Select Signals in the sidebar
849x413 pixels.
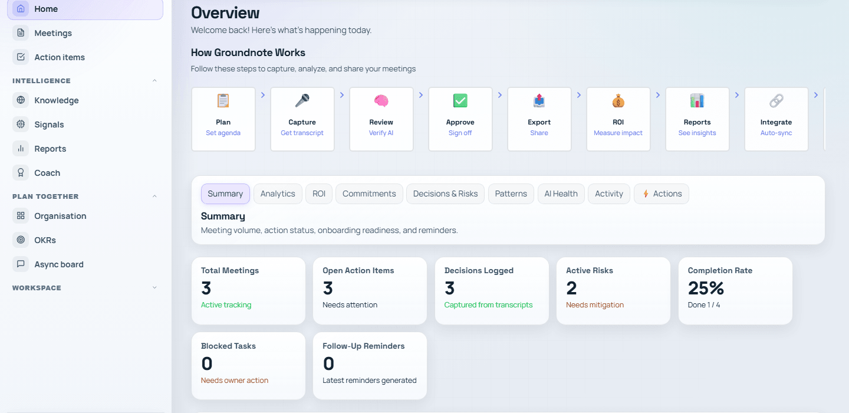click(85, 124)
